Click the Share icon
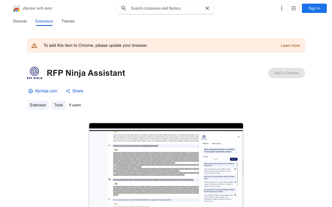 tap(68, 91)
